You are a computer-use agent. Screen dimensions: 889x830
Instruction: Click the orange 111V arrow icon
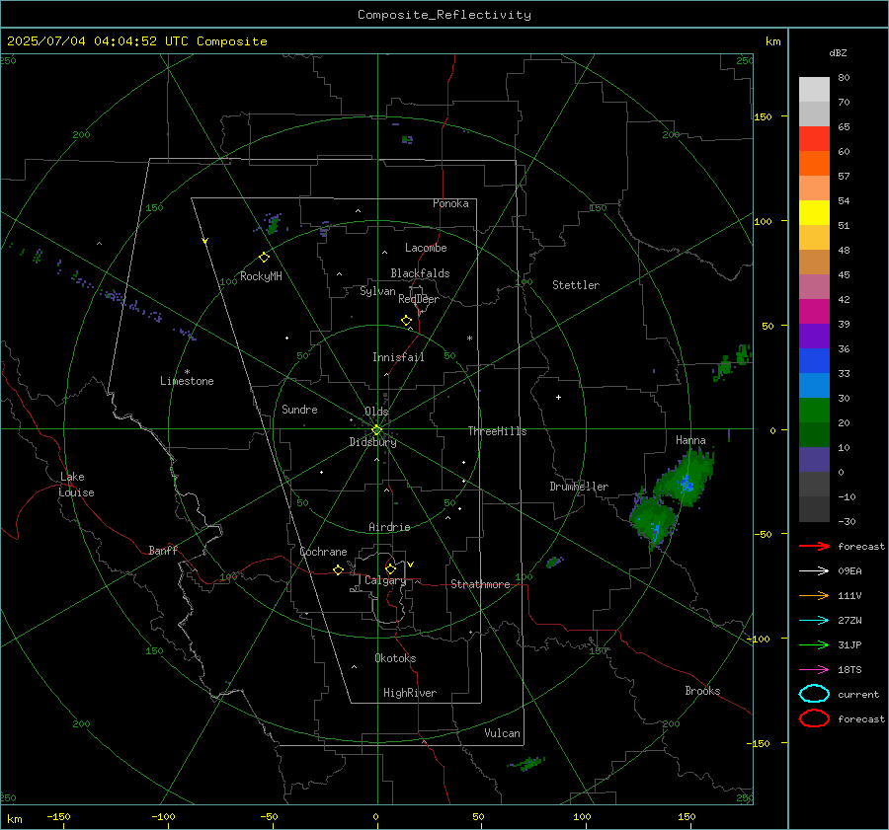814,595
